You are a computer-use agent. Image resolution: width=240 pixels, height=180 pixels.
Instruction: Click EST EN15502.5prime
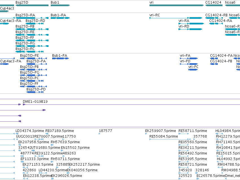click(62, 151)
